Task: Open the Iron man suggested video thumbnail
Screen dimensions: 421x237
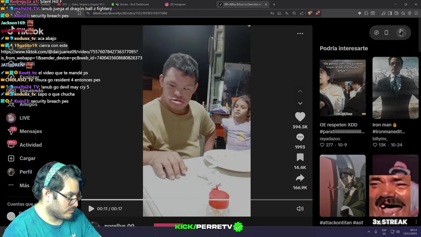Action: tap(395, 88)
